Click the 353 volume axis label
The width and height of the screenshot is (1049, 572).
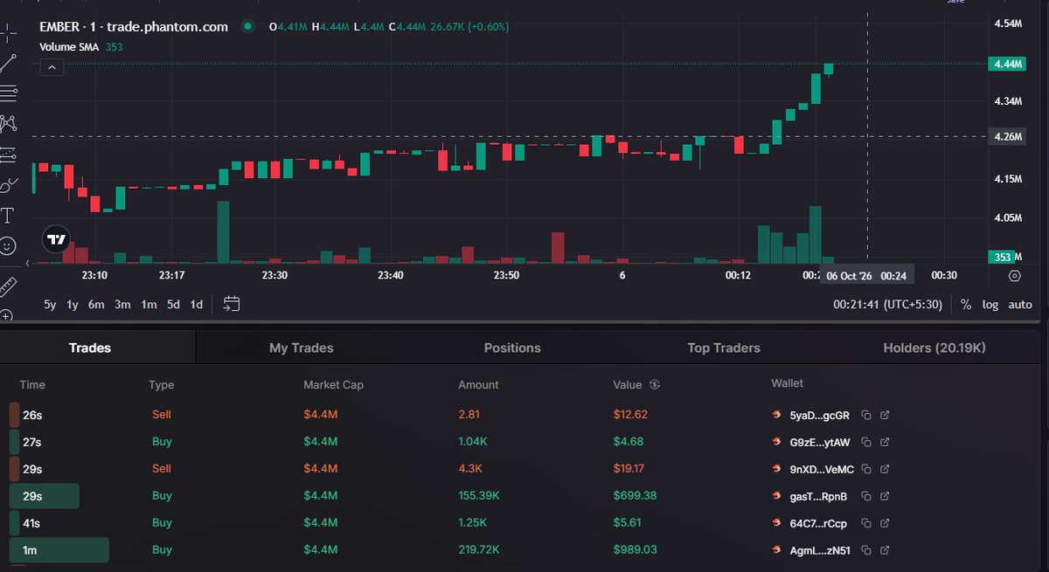[x=1003, y=257]
